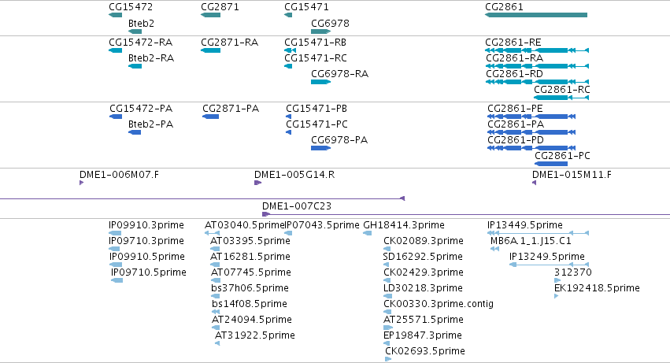
Task: Select protein CG15471-PC
Action: pos(289,132)
